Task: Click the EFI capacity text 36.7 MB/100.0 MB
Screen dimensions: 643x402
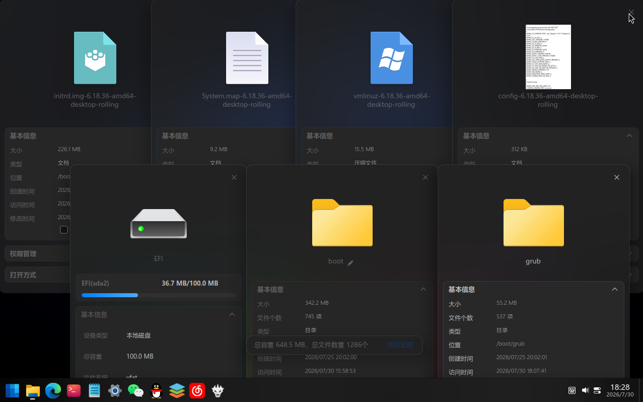Action: [x=190, y=284]
